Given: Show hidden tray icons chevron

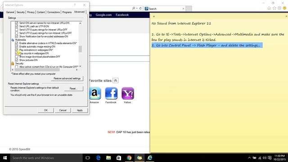Looking at the screenshot, I should (249, 158).
